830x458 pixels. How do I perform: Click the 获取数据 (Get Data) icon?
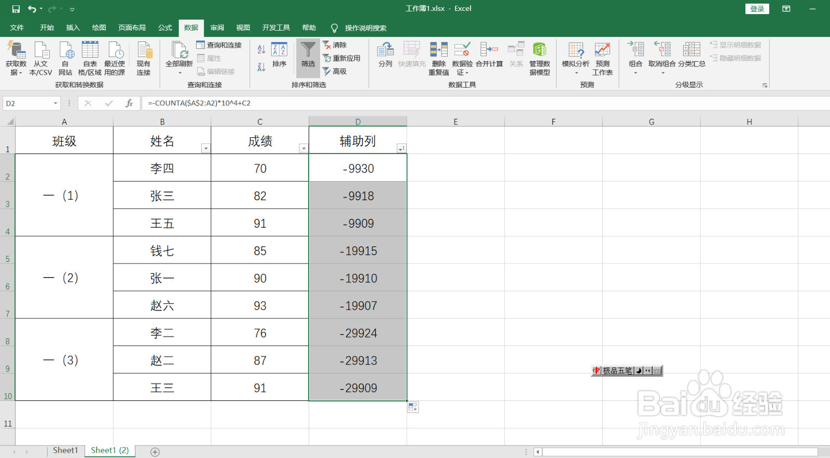[16, 59]
